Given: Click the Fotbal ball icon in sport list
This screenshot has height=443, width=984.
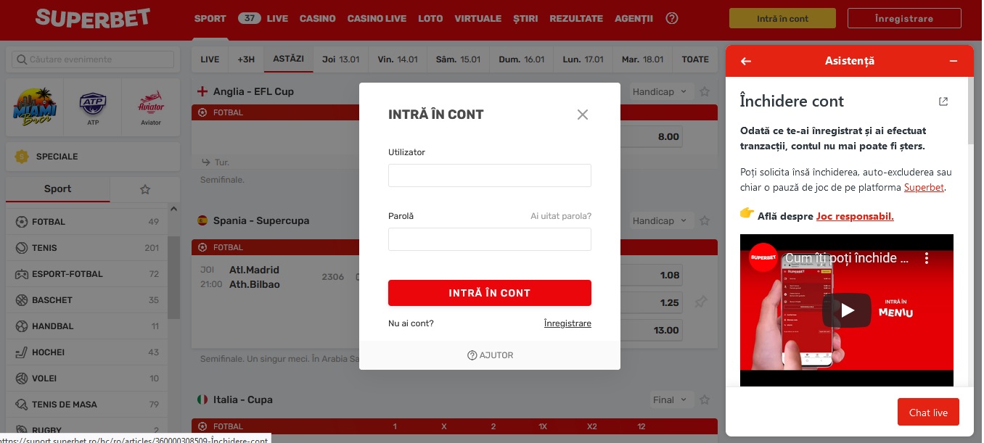Looking at the screenshot, I should pyautogui.click(x=20, y=222).
